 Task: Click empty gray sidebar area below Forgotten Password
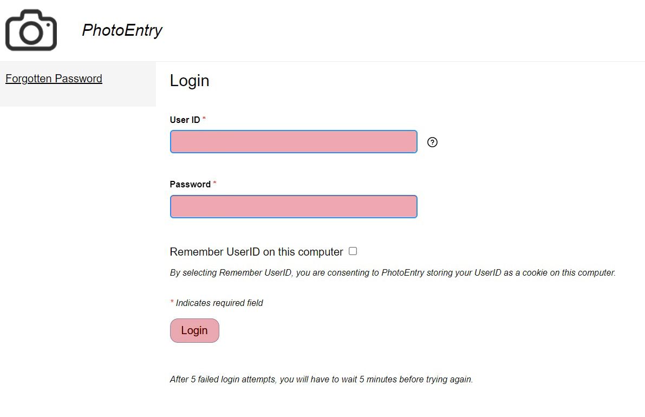click(x=77, y=96)
